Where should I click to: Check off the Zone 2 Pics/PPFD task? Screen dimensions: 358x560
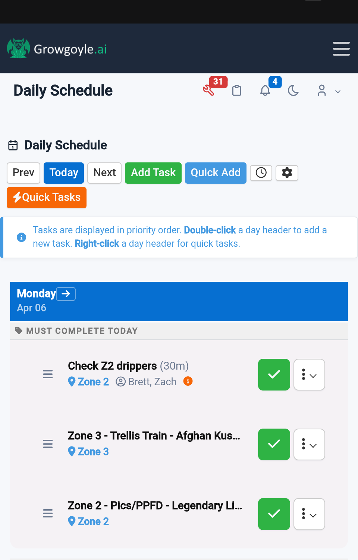(274, 514)
